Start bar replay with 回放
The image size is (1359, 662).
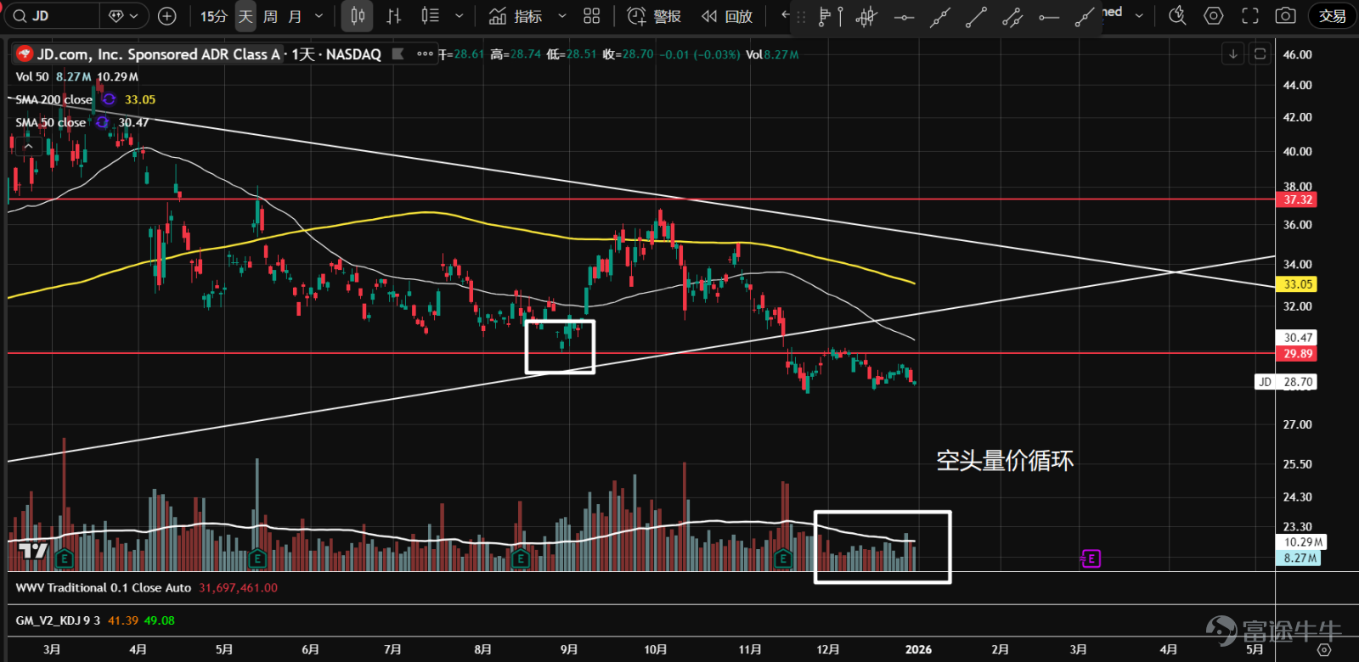727,16
